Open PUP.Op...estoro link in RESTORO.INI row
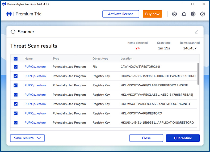The height and width of the screenshot is (152, 210). click(x=35, y=67)
